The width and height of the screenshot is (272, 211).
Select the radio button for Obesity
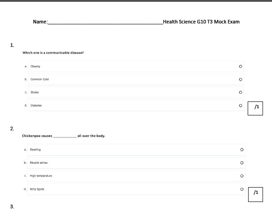(x=241, y=67)
